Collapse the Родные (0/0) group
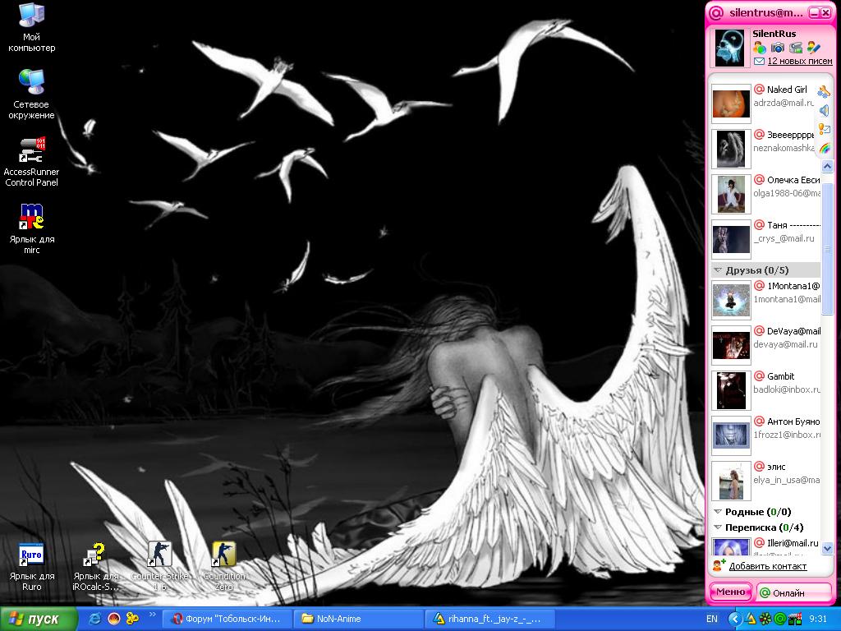Viewport: 841px width, 631px height. pos(718,512)
